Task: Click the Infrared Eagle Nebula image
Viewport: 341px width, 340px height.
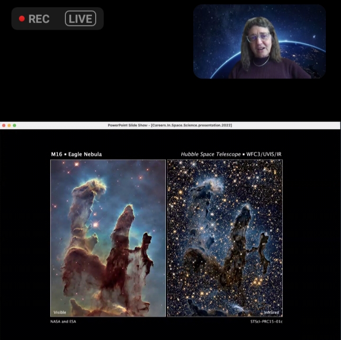Action: click(225, 238)
